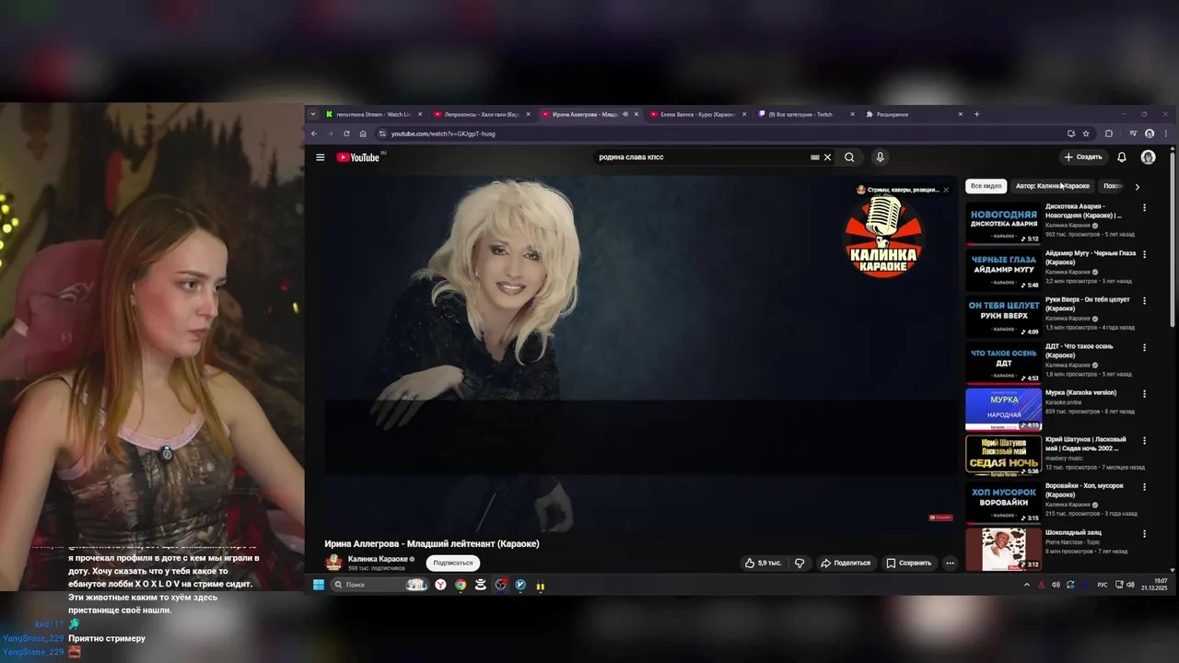Open options for 'Руки Вверх - Он тебя целует'
This screenshot has height=663, width=1179.
(x=1144, y=301)
